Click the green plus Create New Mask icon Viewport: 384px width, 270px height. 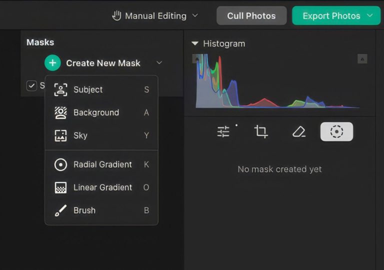click(x=52, y=63)
